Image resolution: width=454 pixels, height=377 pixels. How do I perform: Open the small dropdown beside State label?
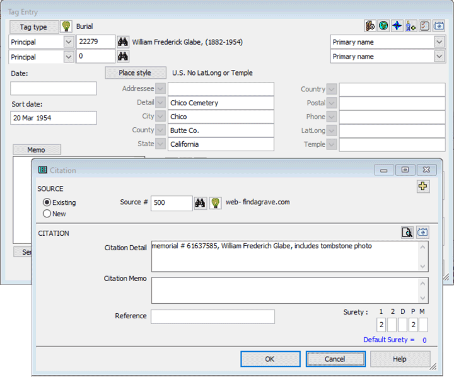coord(161,144)
